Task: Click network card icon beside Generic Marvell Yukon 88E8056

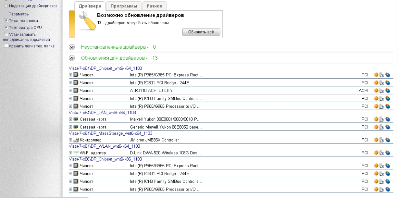Action: point(76,127)
